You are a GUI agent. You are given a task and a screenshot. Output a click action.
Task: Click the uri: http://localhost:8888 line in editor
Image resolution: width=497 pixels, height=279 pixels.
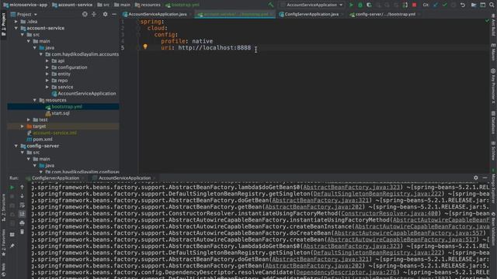pyautogui.click(x=206, y=48)
